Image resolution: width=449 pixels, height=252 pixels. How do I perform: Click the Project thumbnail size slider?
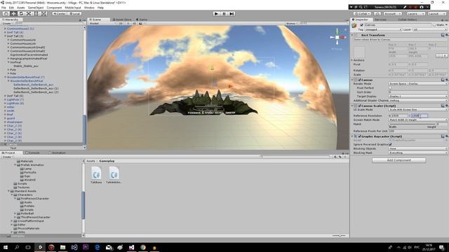tap(339, 236)
